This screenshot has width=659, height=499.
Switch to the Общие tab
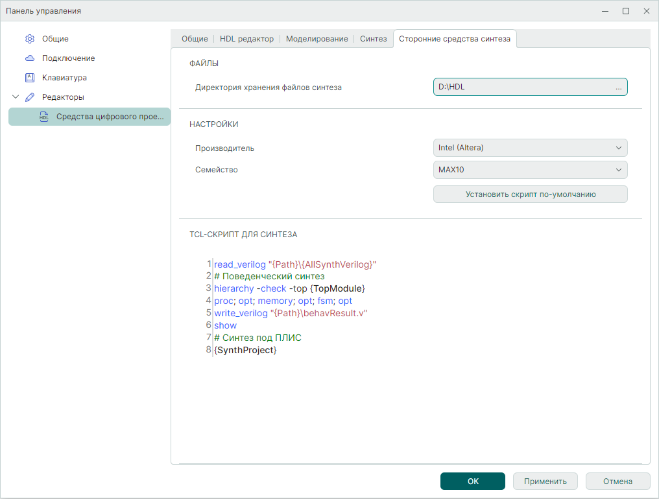pos(195,39)
